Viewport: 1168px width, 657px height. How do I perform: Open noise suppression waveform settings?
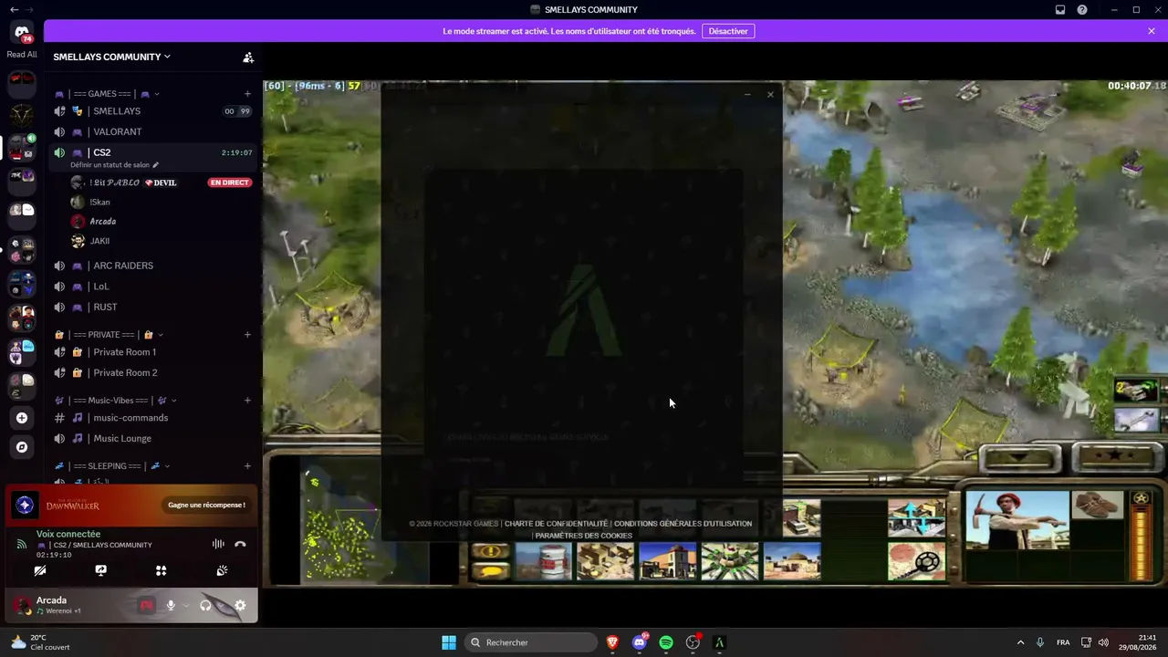click(218, 544)
